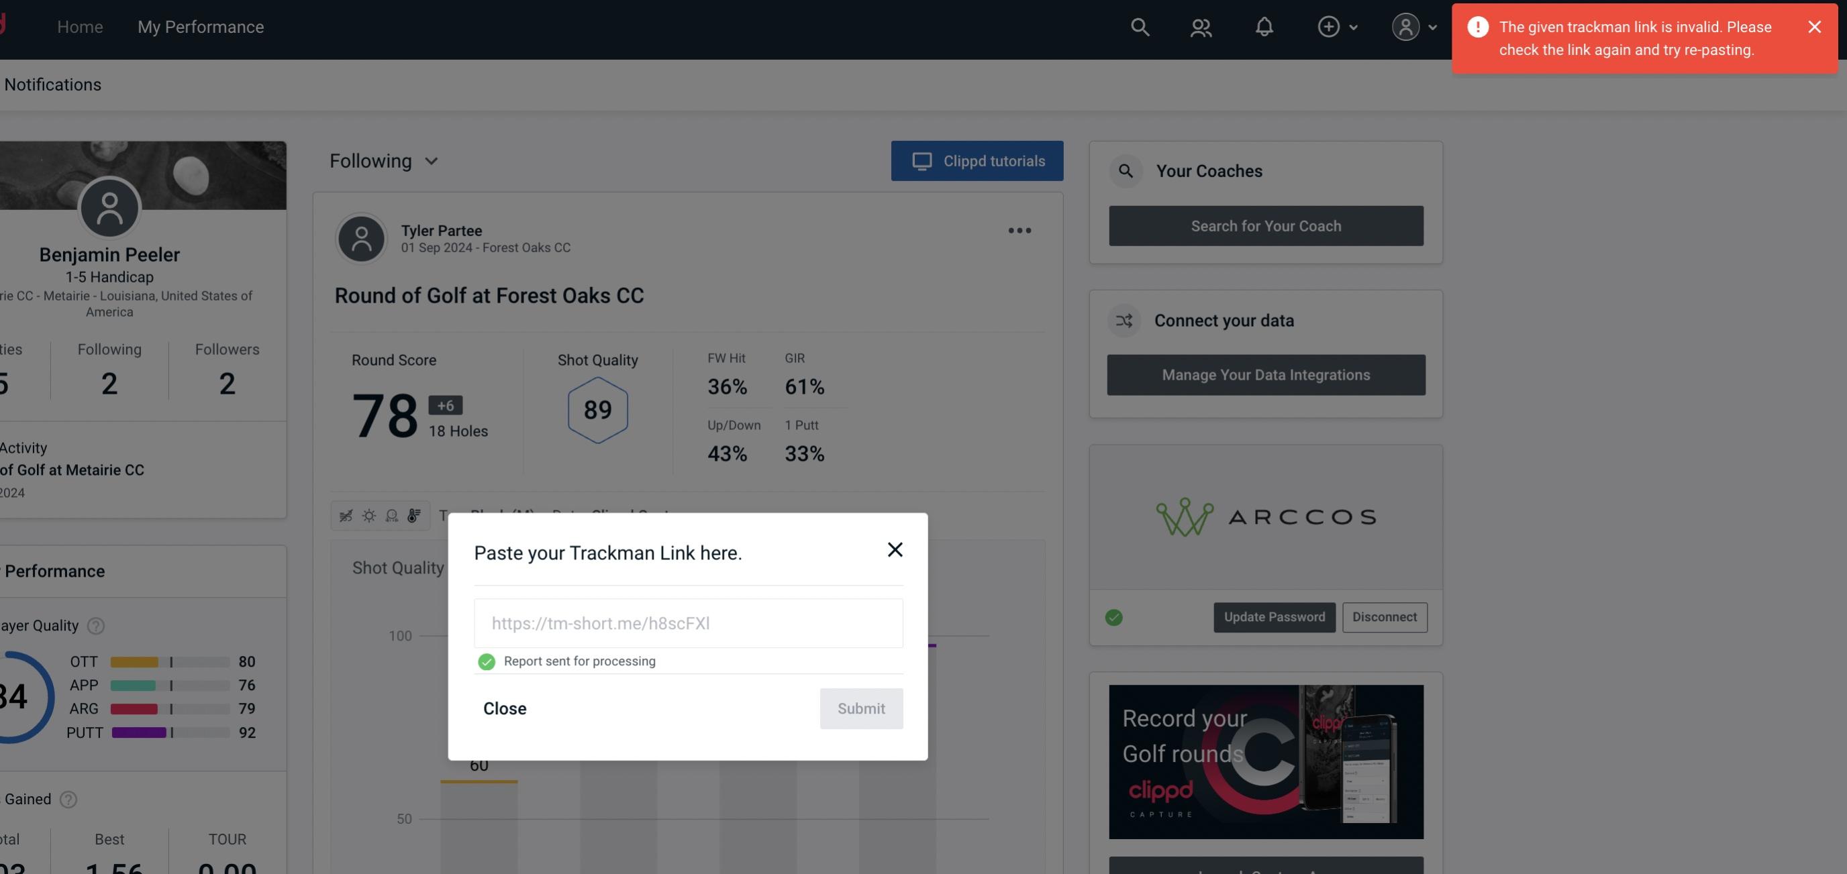
Task: Click the Tyler Partee round post options
Action: pos(1019,229)
